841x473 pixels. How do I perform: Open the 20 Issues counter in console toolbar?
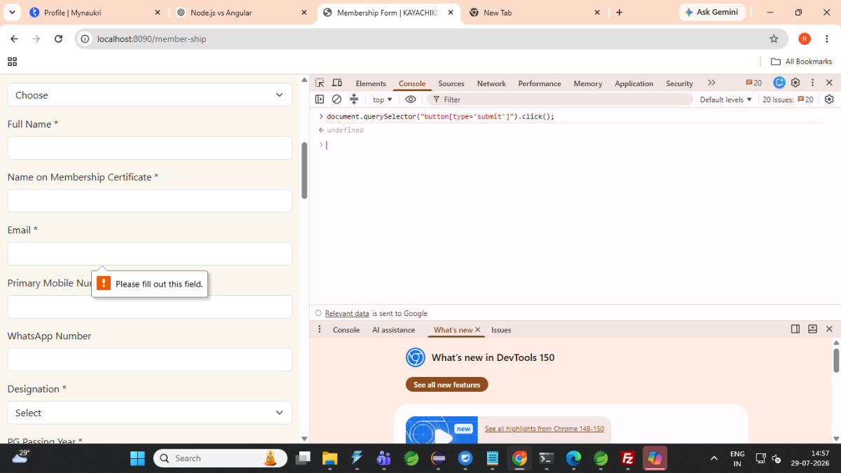pyautogui.click(x=788, y=100)
